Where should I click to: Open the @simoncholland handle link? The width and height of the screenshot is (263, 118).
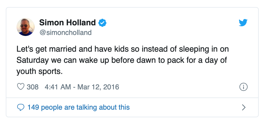click(x=65, y=33)
